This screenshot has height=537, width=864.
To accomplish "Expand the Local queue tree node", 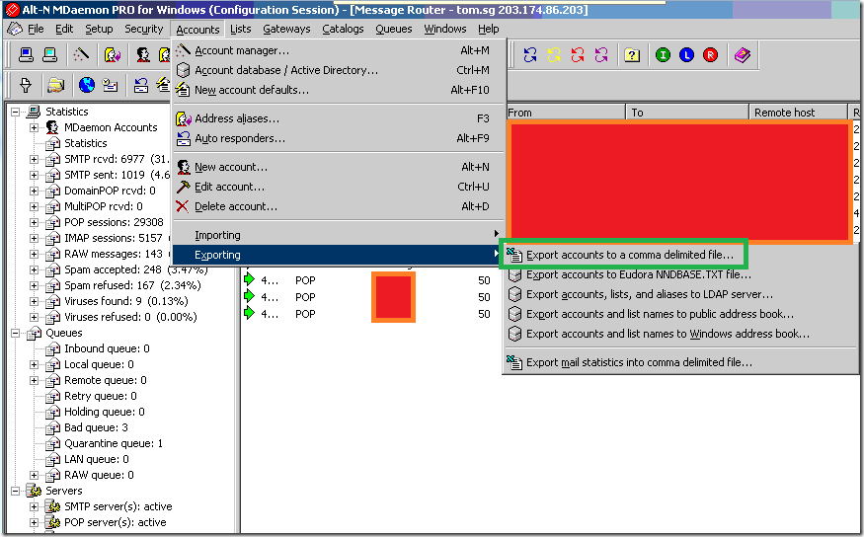I will pyautogui.click(x=35, y=364).
